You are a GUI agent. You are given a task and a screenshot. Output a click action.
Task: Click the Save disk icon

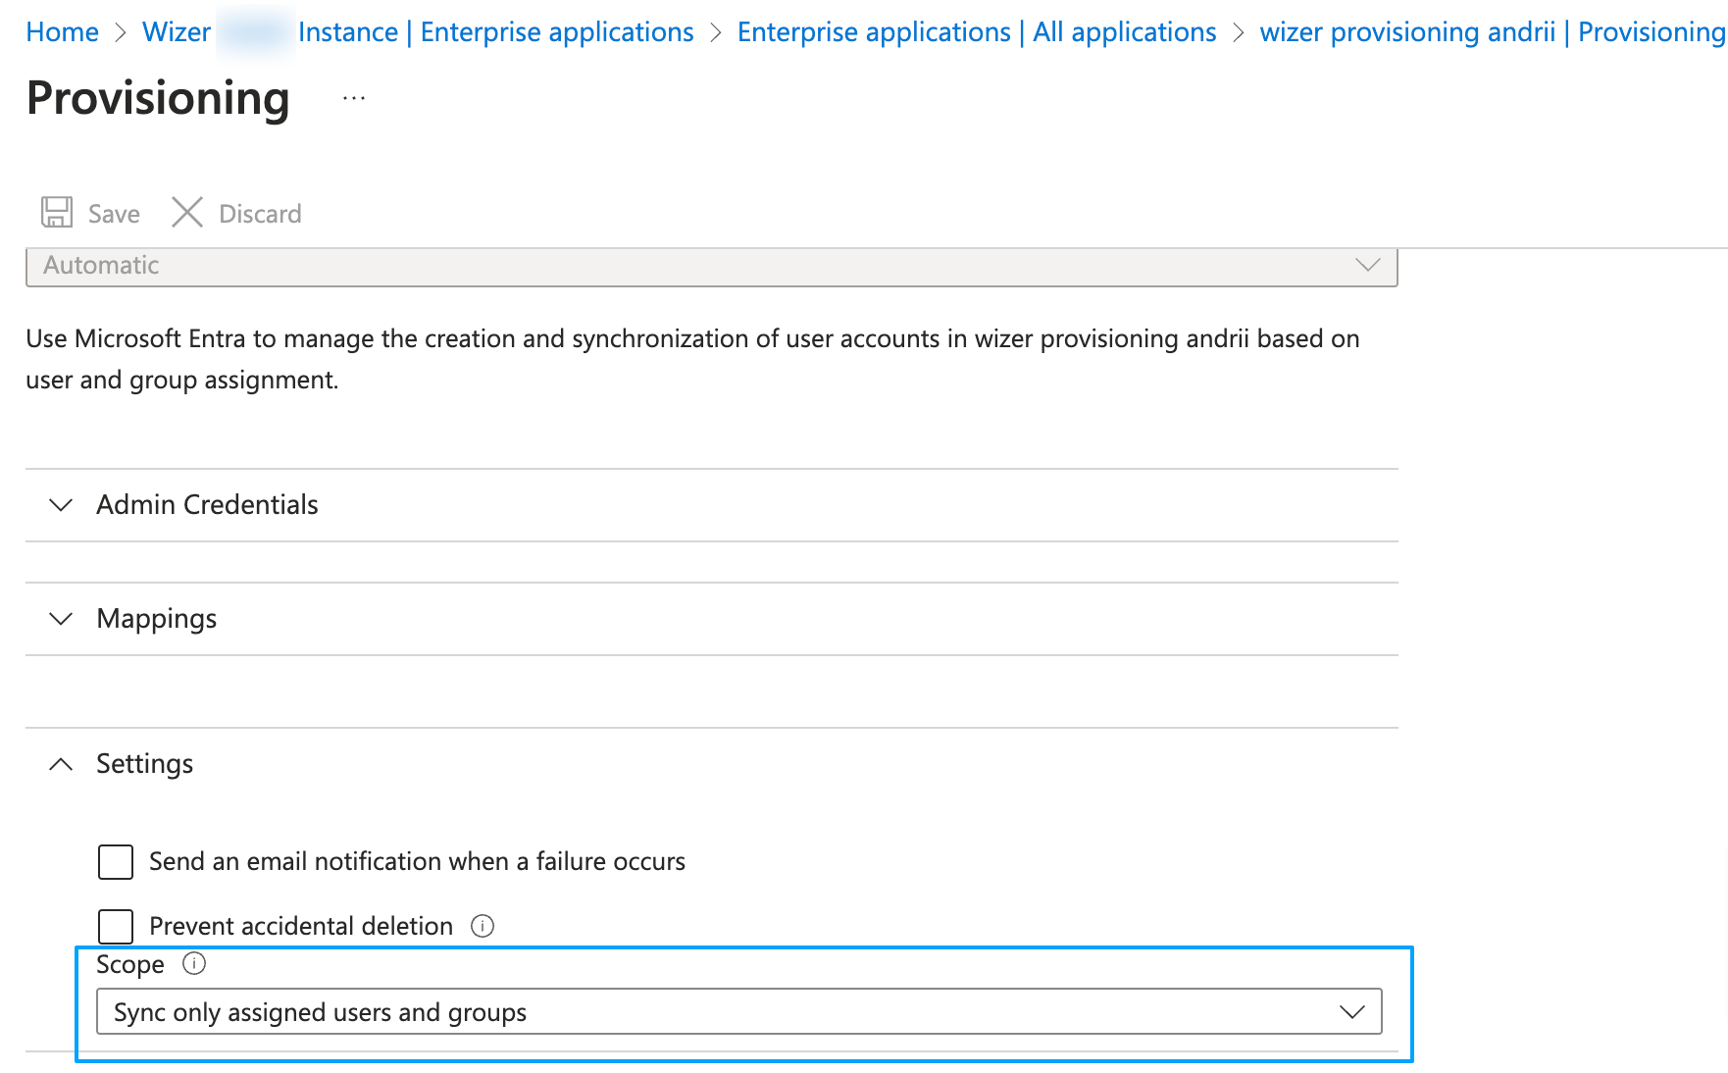point(57,212)
